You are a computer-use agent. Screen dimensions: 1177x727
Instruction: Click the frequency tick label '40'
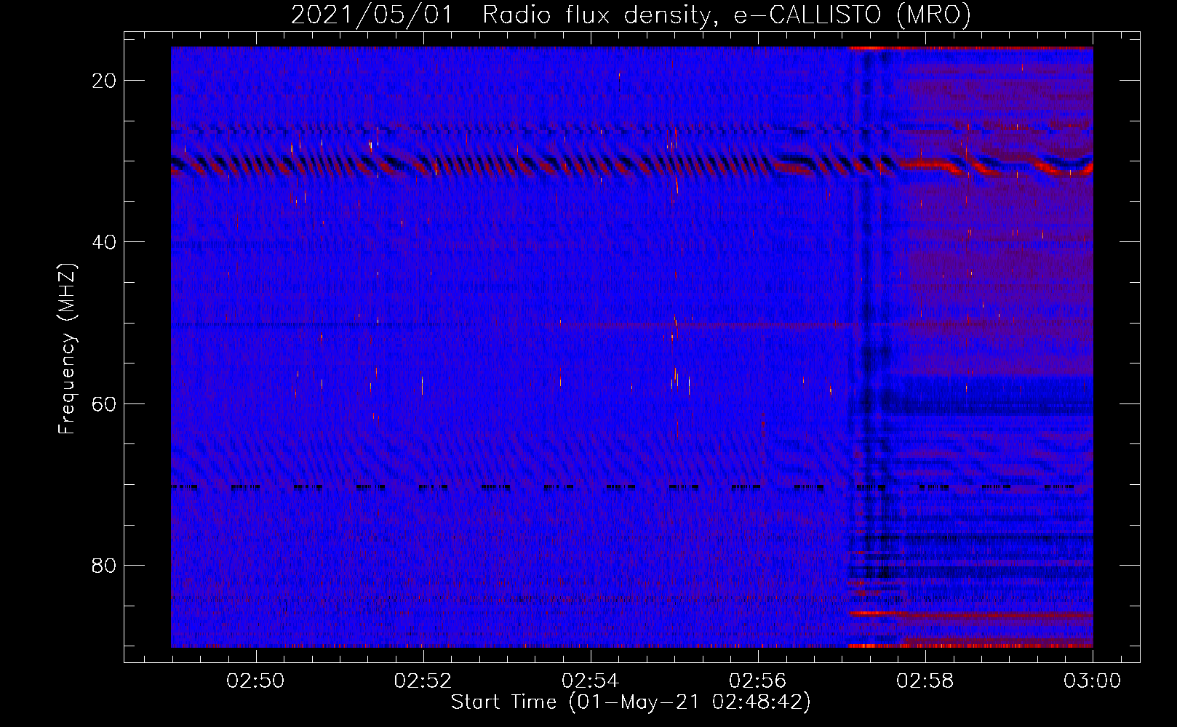pos(105,242)
